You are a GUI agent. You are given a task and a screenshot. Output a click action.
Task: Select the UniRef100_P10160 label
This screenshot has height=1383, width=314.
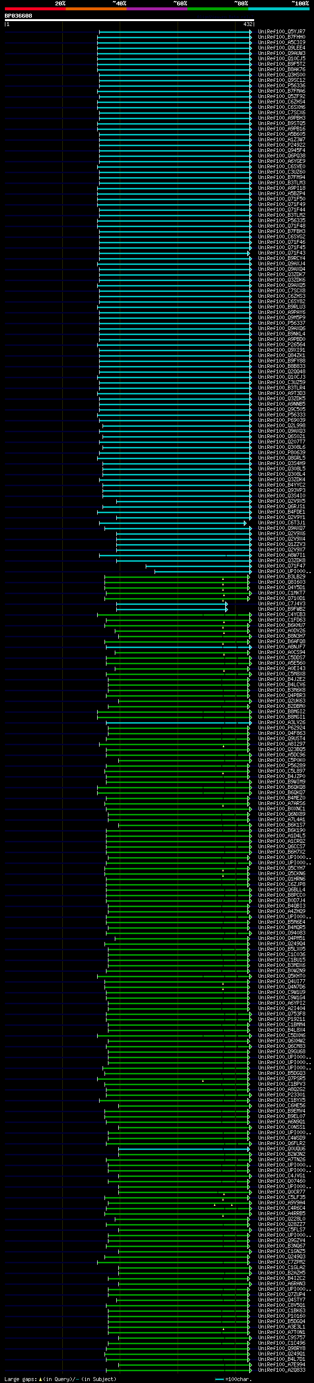[282, 1316]
